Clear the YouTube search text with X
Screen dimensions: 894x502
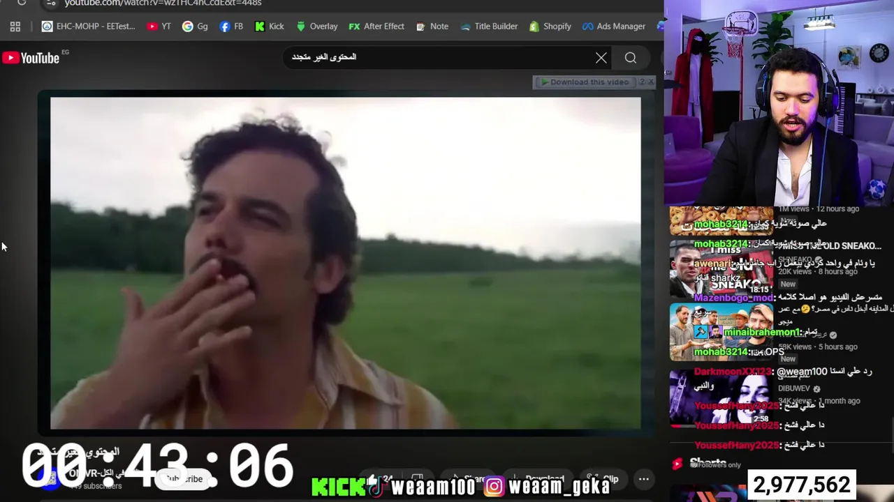click(x=601, y=58)
